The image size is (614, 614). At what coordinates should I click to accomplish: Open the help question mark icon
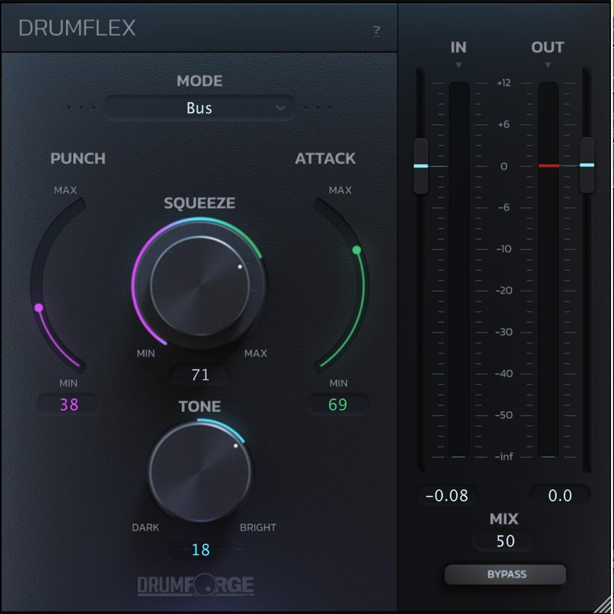pos(377,31)
